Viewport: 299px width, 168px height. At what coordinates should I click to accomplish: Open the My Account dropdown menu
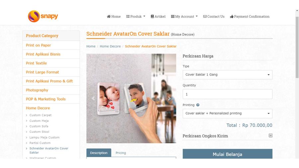point(184,17)
